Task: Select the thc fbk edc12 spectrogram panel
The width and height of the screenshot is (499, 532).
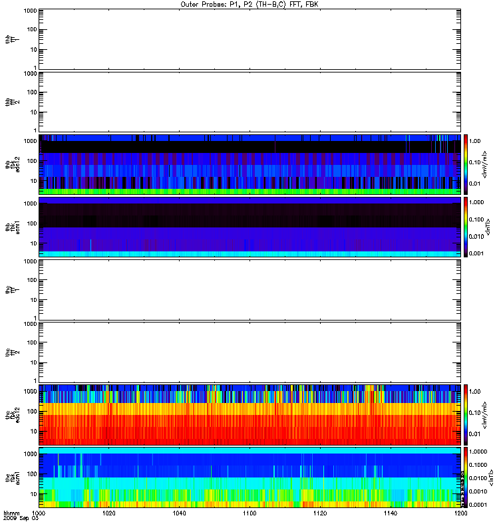Action: coord(250,414)
